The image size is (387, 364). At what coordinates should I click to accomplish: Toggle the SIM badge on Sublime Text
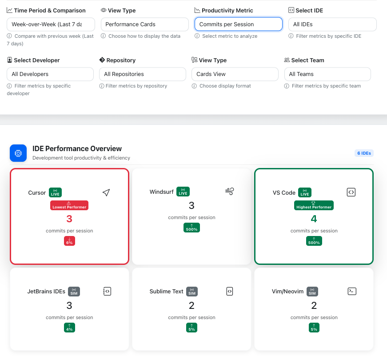(192, 291)
